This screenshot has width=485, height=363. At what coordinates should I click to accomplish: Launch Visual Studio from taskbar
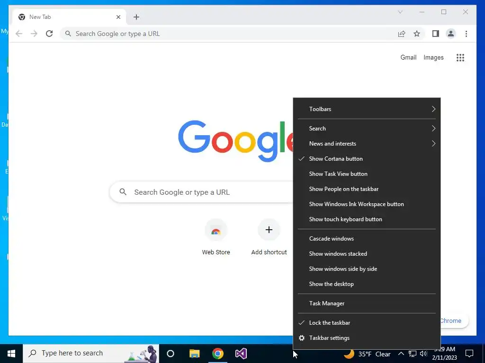pyautogui.click(x=241, y=354)
